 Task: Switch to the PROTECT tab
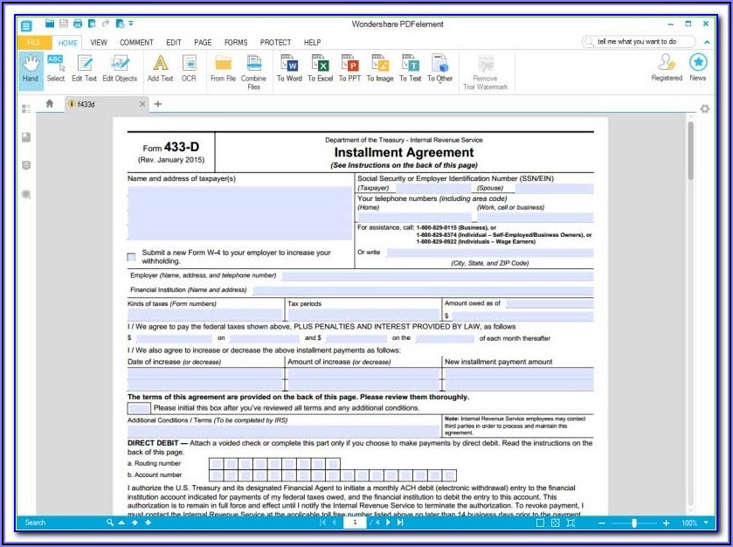click(x=275, y=42)
